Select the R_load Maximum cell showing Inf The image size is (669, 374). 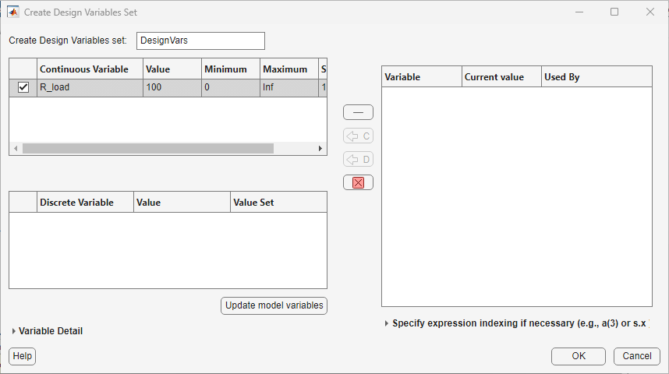point(288,87)
